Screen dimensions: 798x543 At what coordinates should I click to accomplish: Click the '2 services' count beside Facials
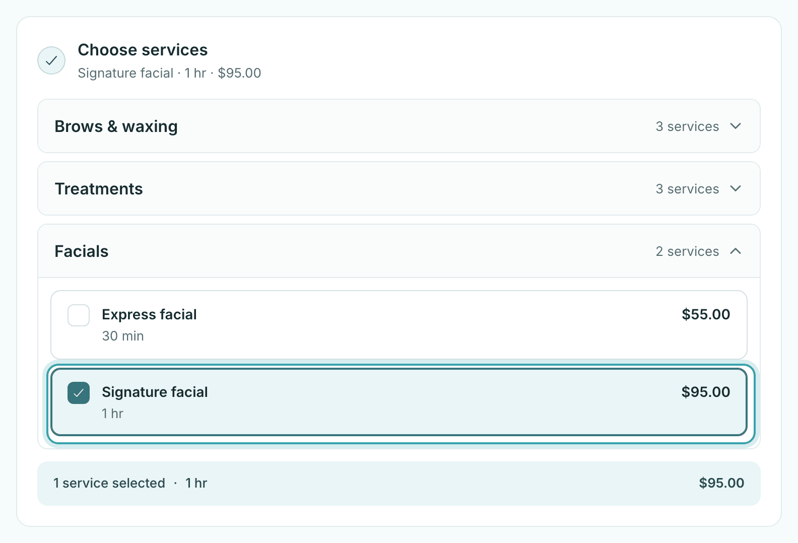click(x=687, y=251)
